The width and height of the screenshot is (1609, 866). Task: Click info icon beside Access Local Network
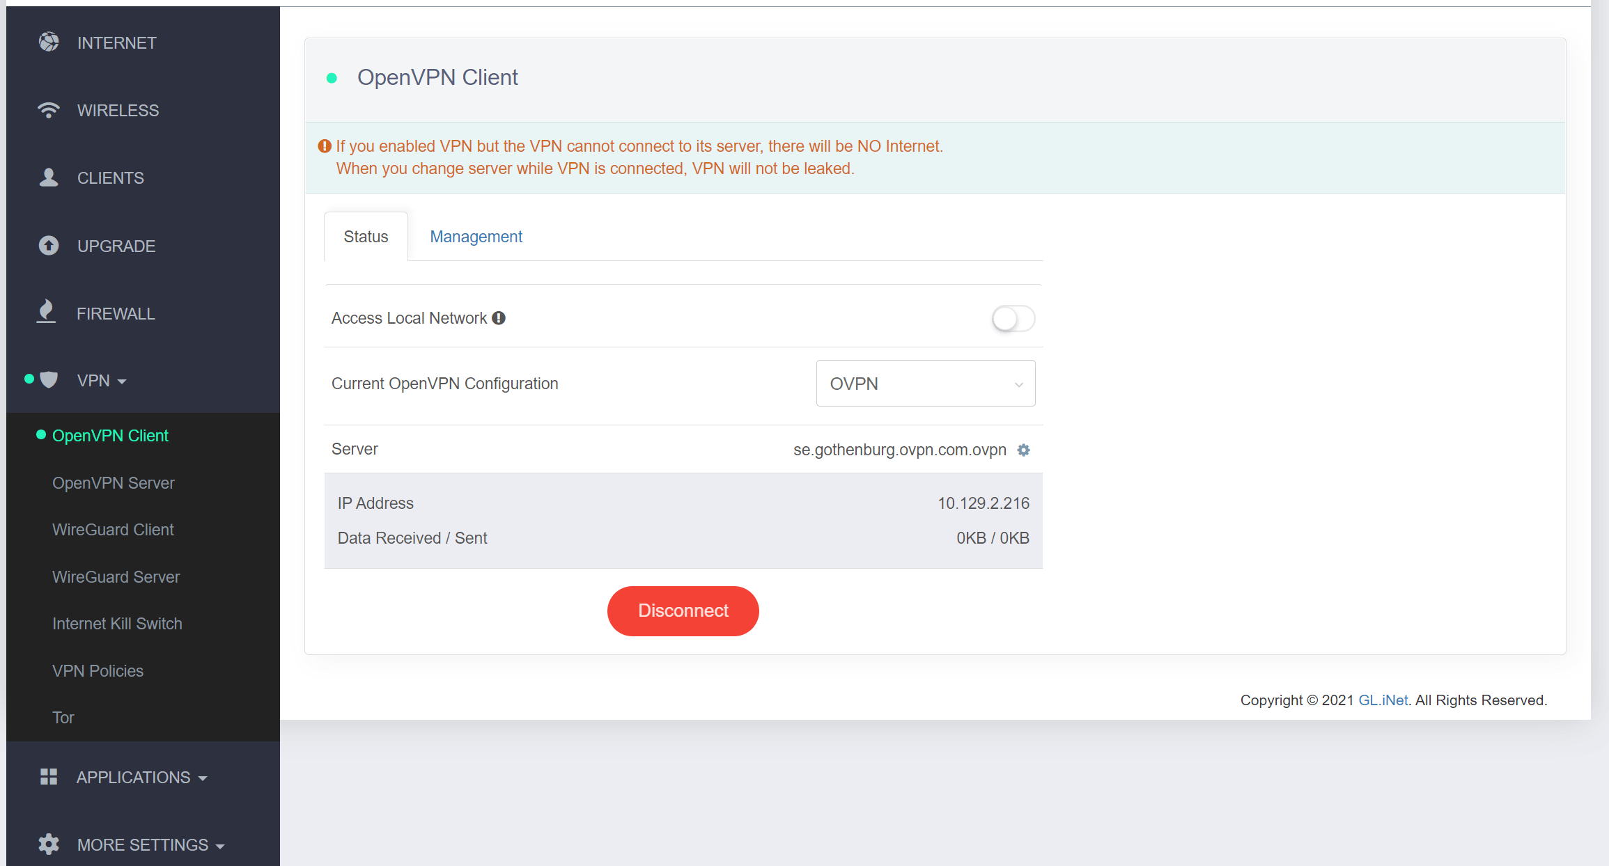pos(499,318)
